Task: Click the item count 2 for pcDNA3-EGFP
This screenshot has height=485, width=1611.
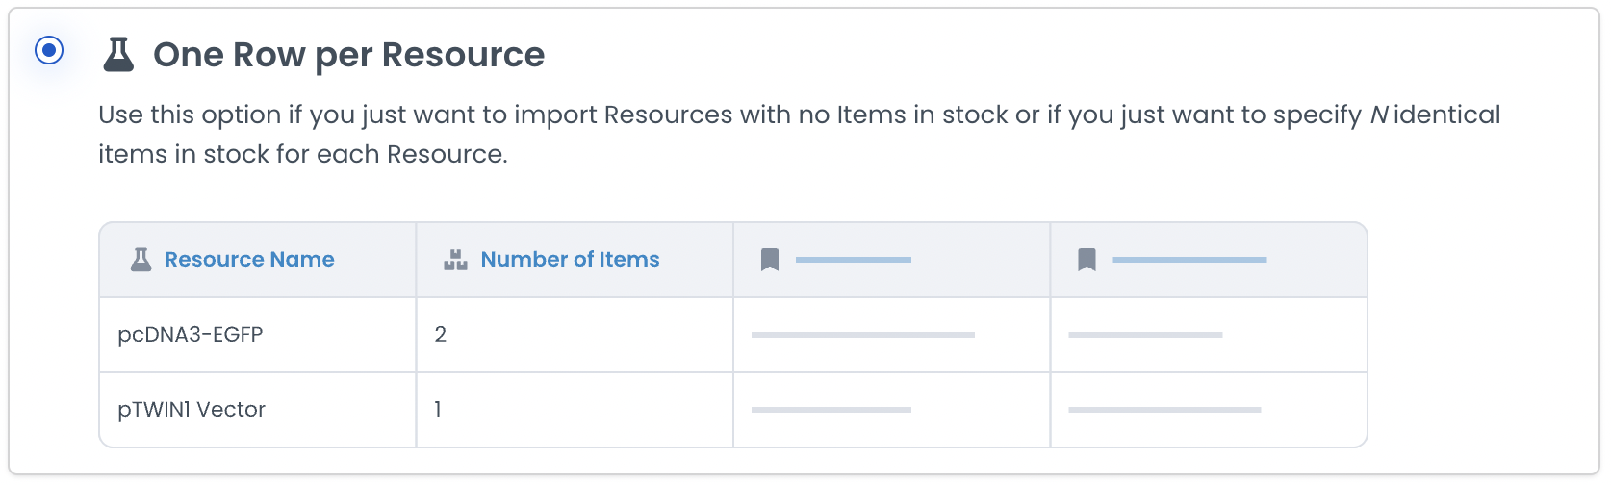Action: pos(441,335)
